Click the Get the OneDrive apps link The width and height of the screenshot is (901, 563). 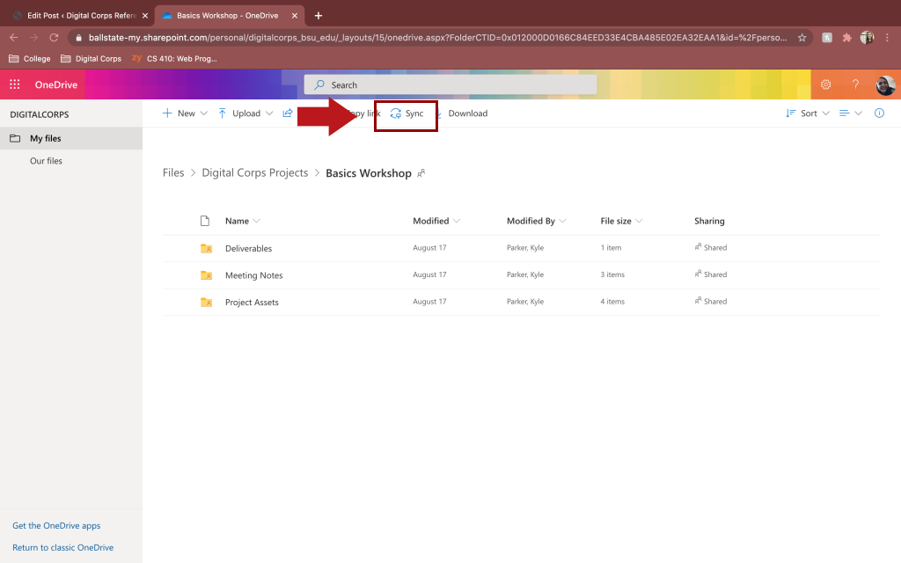click(x=56, y=525)
